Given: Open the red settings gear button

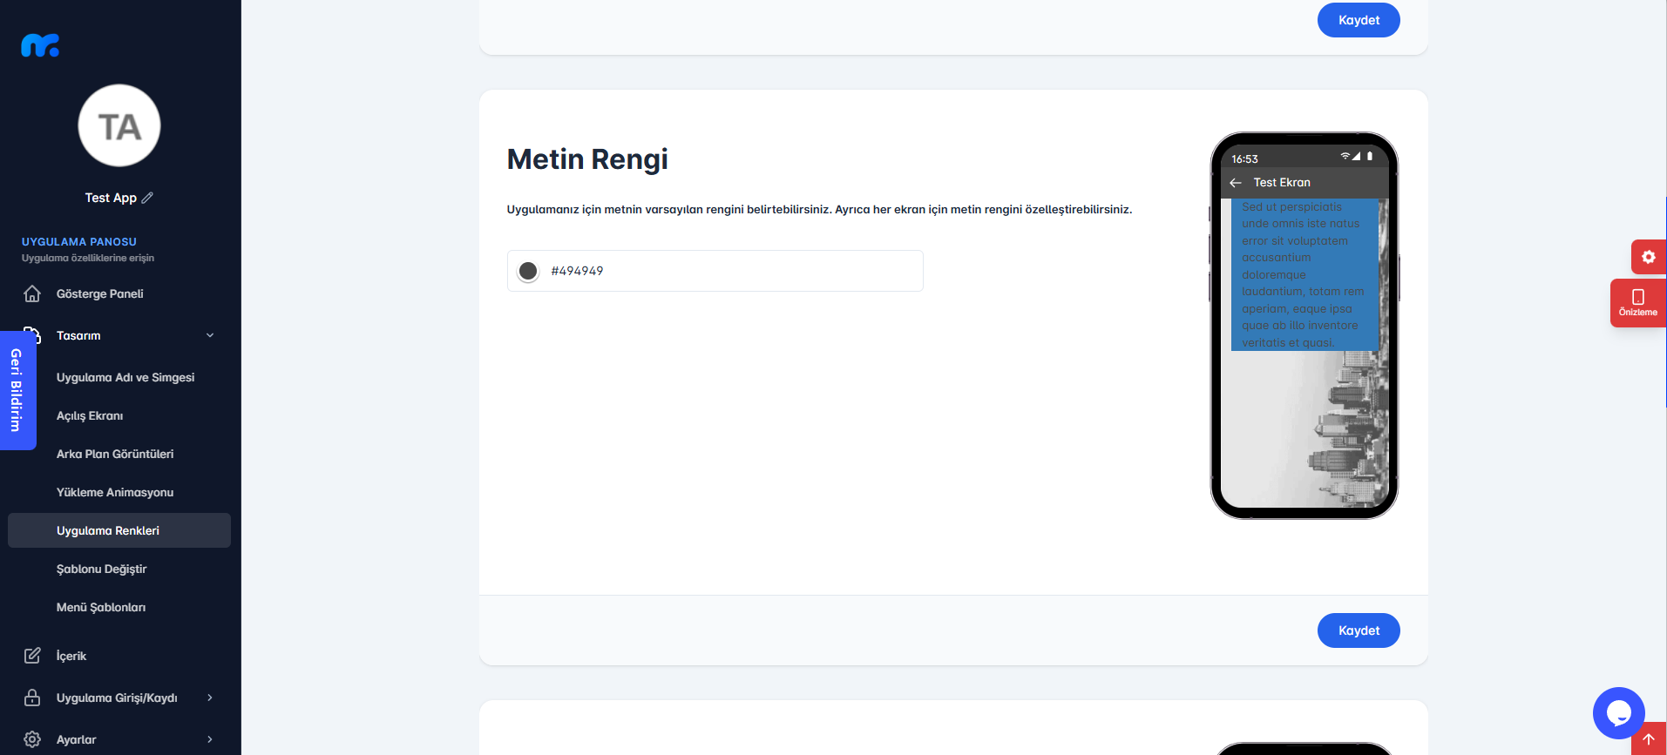Looking at the screenshot, I should 1648,257.
